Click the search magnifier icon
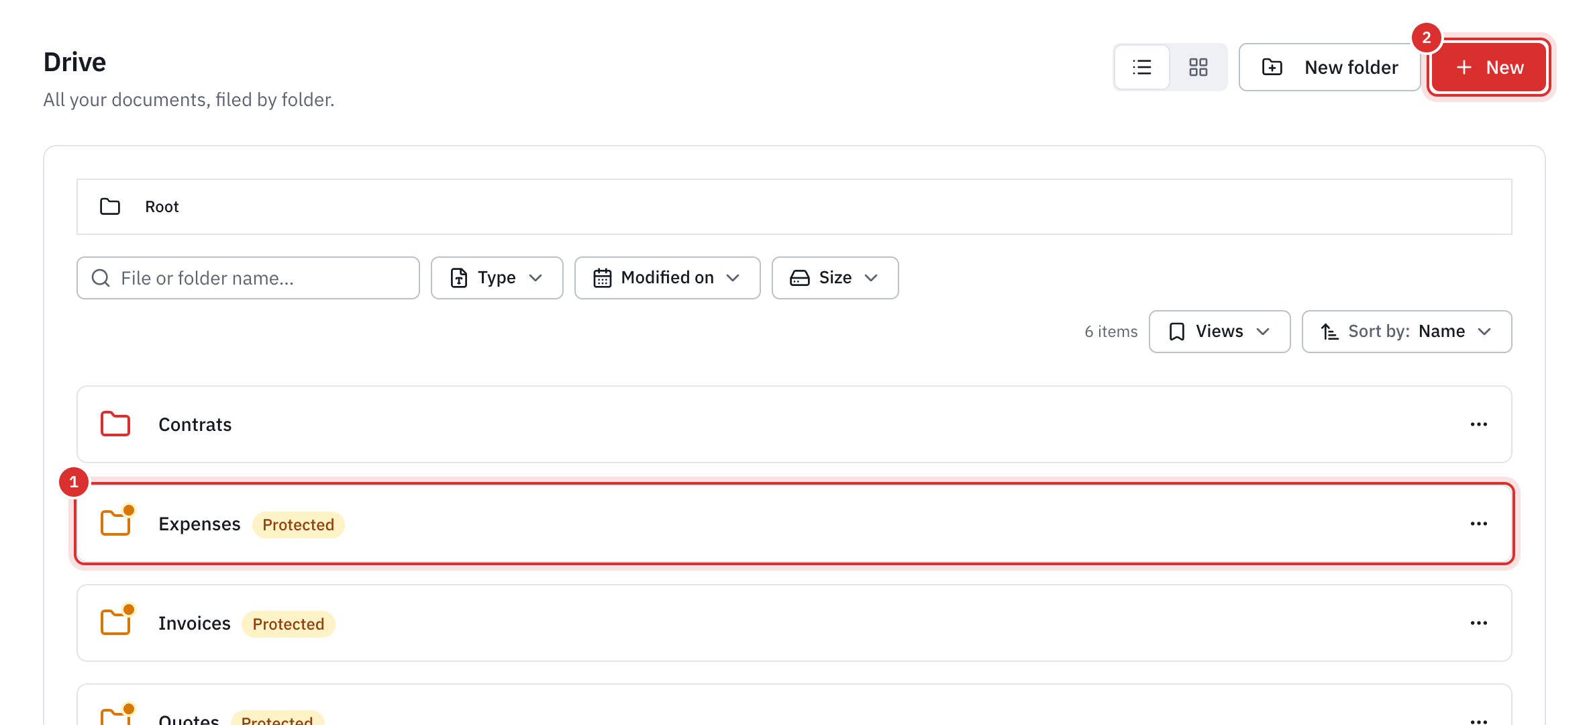The height and width of the screenshot is (725, 1589). (x=101, y=278)
